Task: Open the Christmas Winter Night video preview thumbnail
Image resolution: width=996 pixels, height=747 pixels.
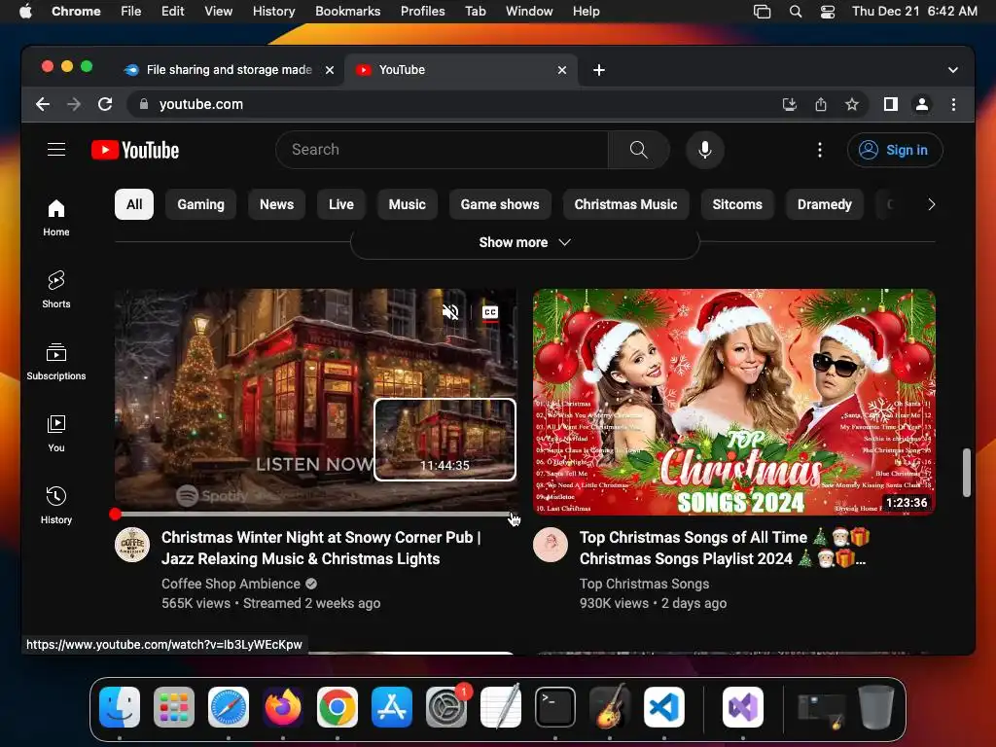Action: coord(316,402)
